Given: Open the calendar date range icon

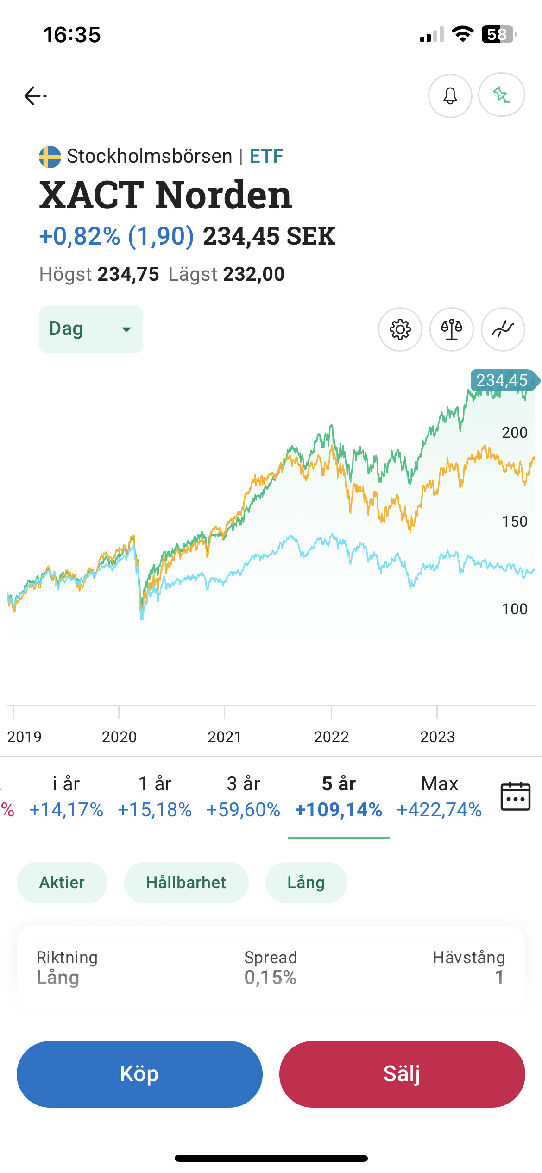Looking at the screenshot, I should click(515, 796).
